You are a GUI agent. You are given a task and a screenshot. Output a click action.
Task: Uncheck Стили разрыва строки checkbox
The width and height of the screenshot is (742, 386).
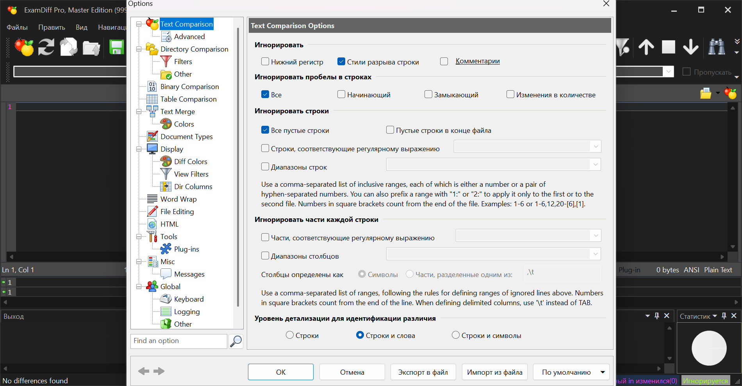tap(341, 61)
